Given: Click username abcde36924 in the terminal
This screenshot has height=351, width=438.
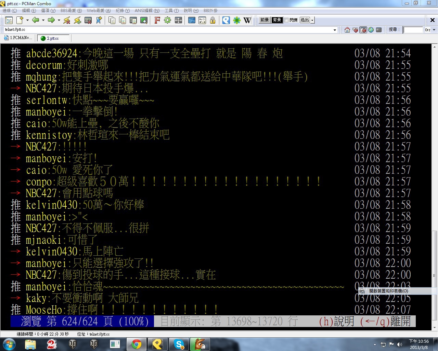Looking at the screenshot, I should [52, 53].
